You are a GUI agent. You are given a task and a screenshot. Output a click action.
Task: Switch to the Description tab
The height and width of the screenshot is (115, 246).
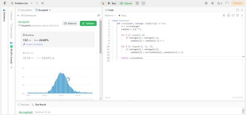25,10
